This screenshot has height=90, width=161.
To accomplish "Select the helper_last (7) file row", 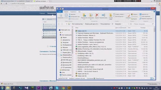I will 111,31.
